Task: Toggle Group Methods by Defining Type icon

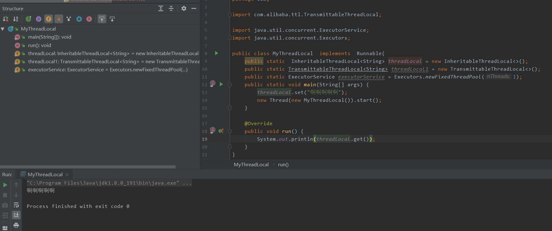Action: click(69, 19)
